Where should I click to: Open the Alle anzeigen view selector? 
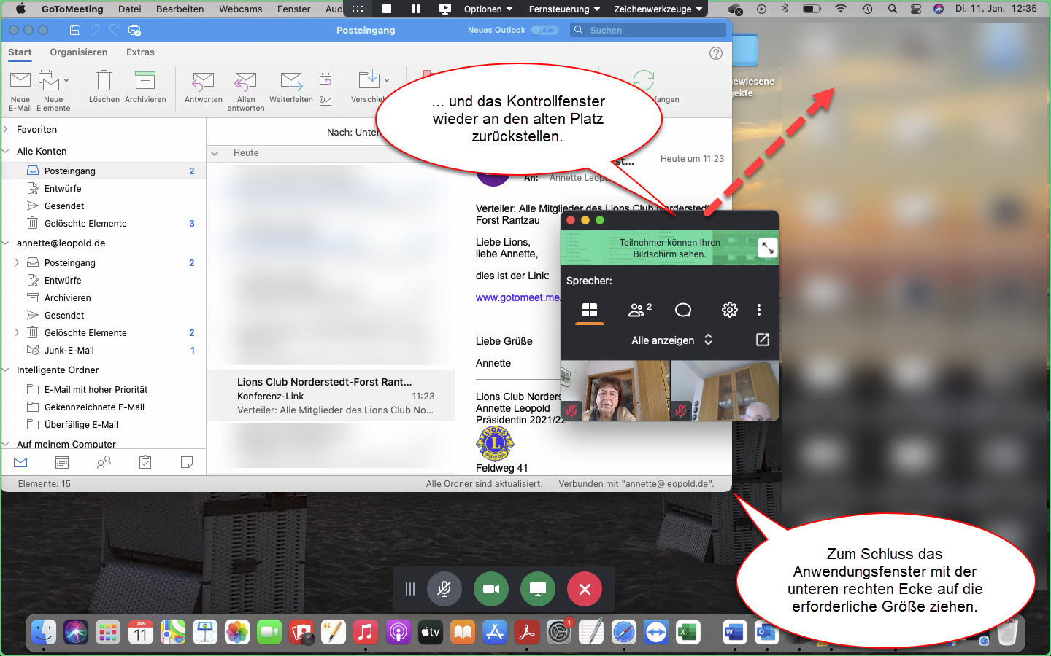coord(671,340)
